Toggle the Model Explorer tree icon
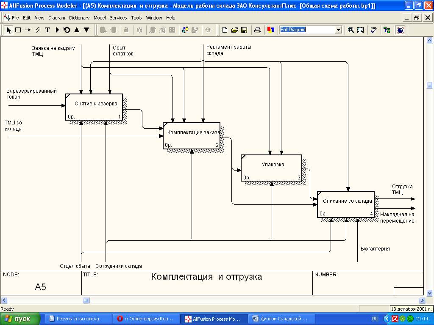 387,30
